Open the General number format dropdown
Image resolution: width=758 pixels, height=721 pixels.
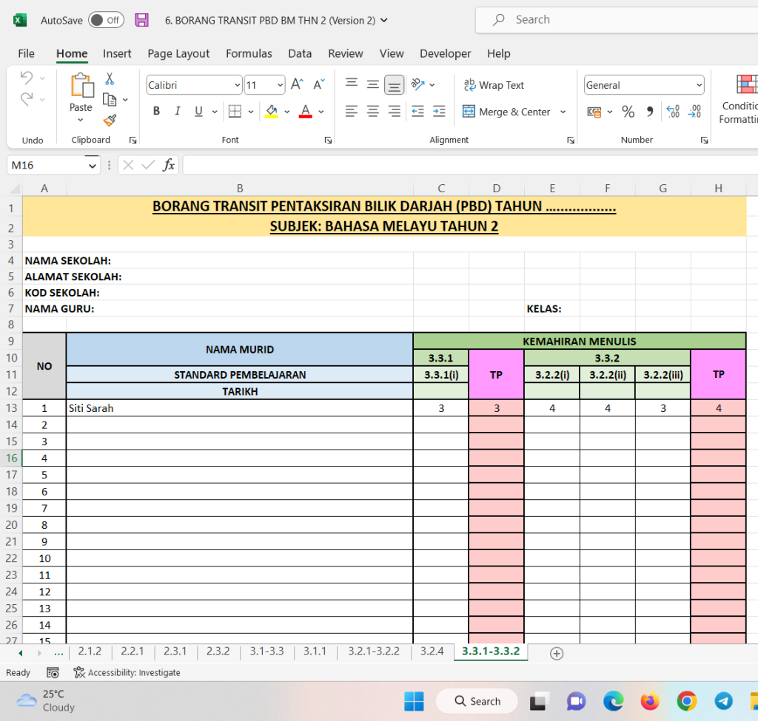point(700,84)
